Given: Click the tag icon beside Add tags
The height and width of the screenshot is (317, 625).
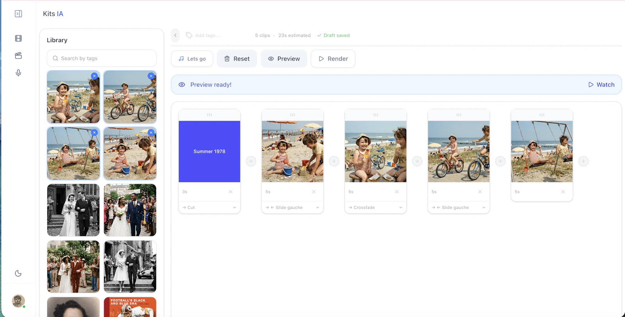Looking at the screenshot, I should [189, 35].
